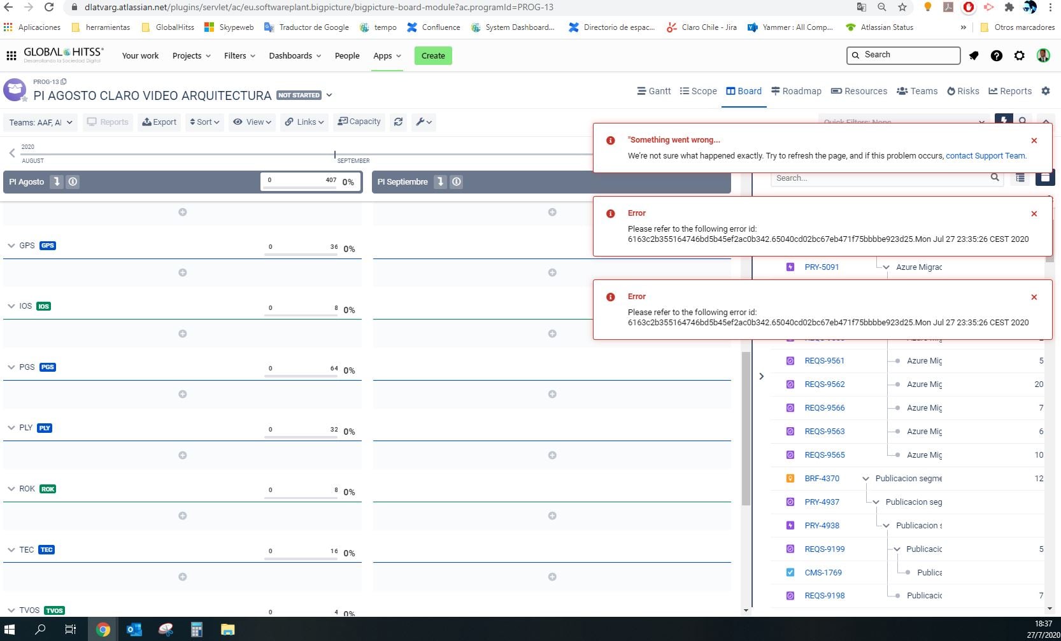Add item via plus icon under PGS in PI Septiembre
The height and width of the screenshot is (641, 1061).
click(x=552, y=394)
